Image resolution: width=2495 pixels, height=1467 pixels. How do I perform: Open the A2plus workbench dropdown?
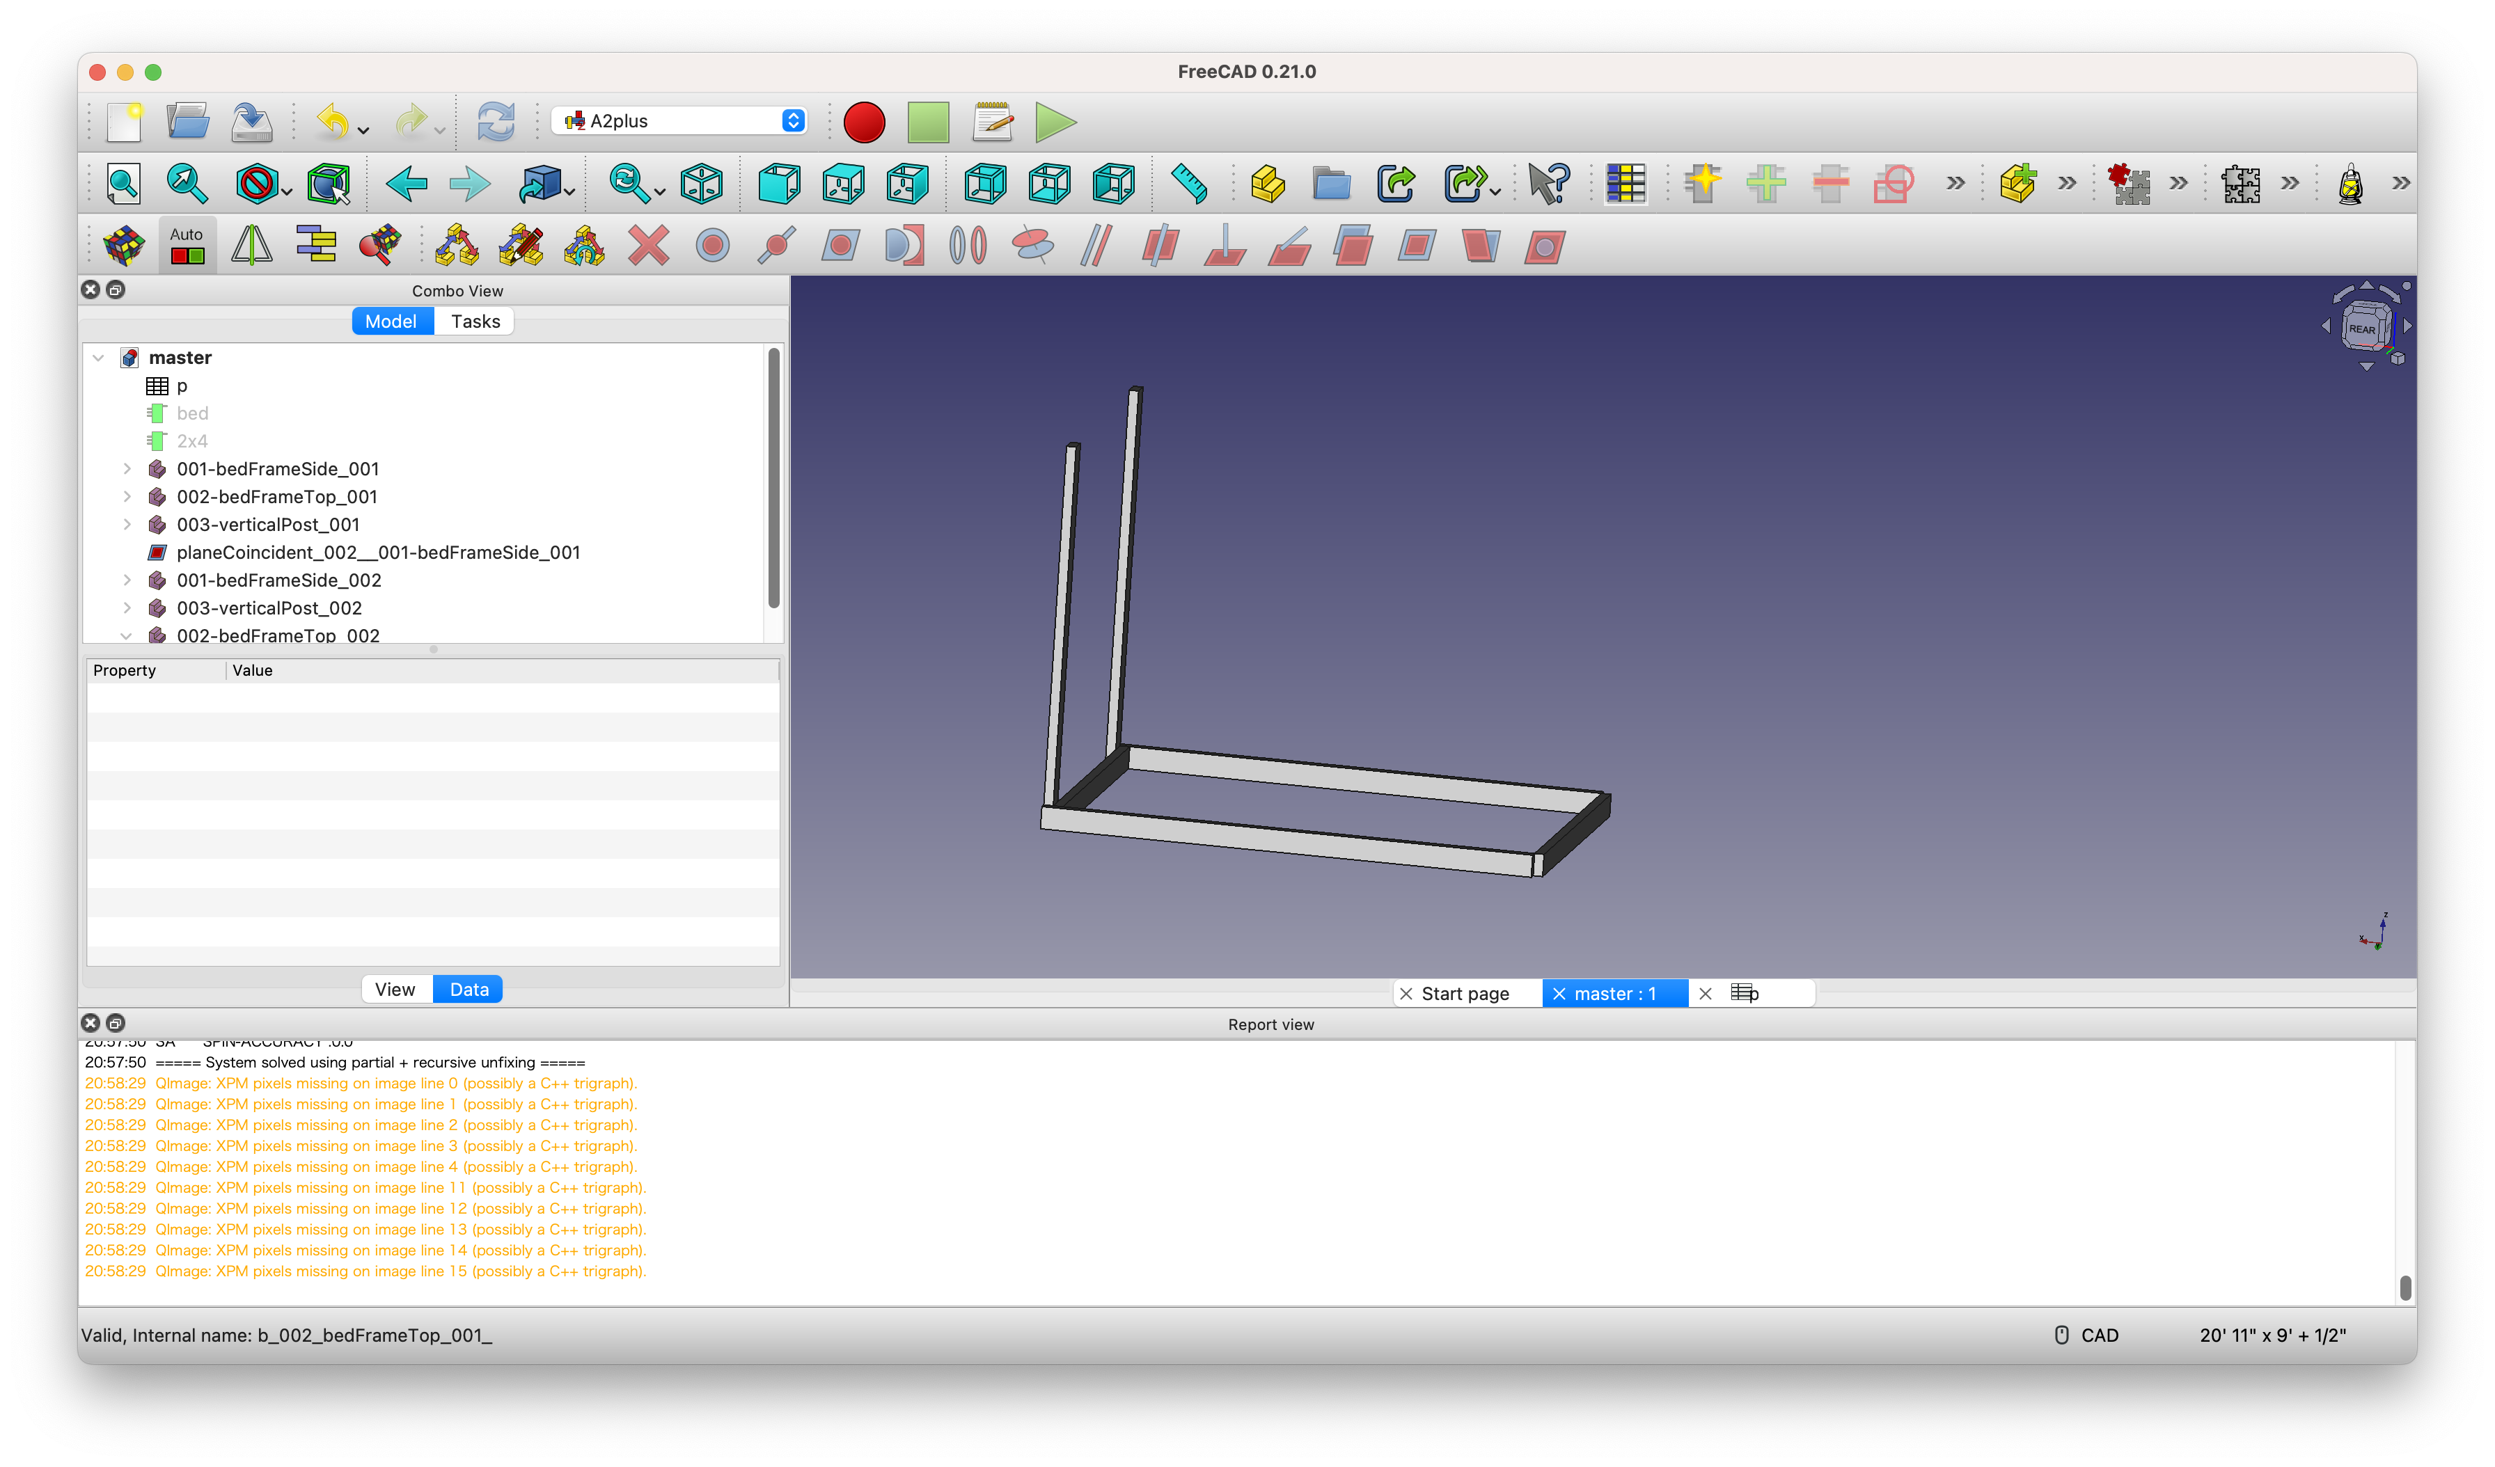click(679, 121)
